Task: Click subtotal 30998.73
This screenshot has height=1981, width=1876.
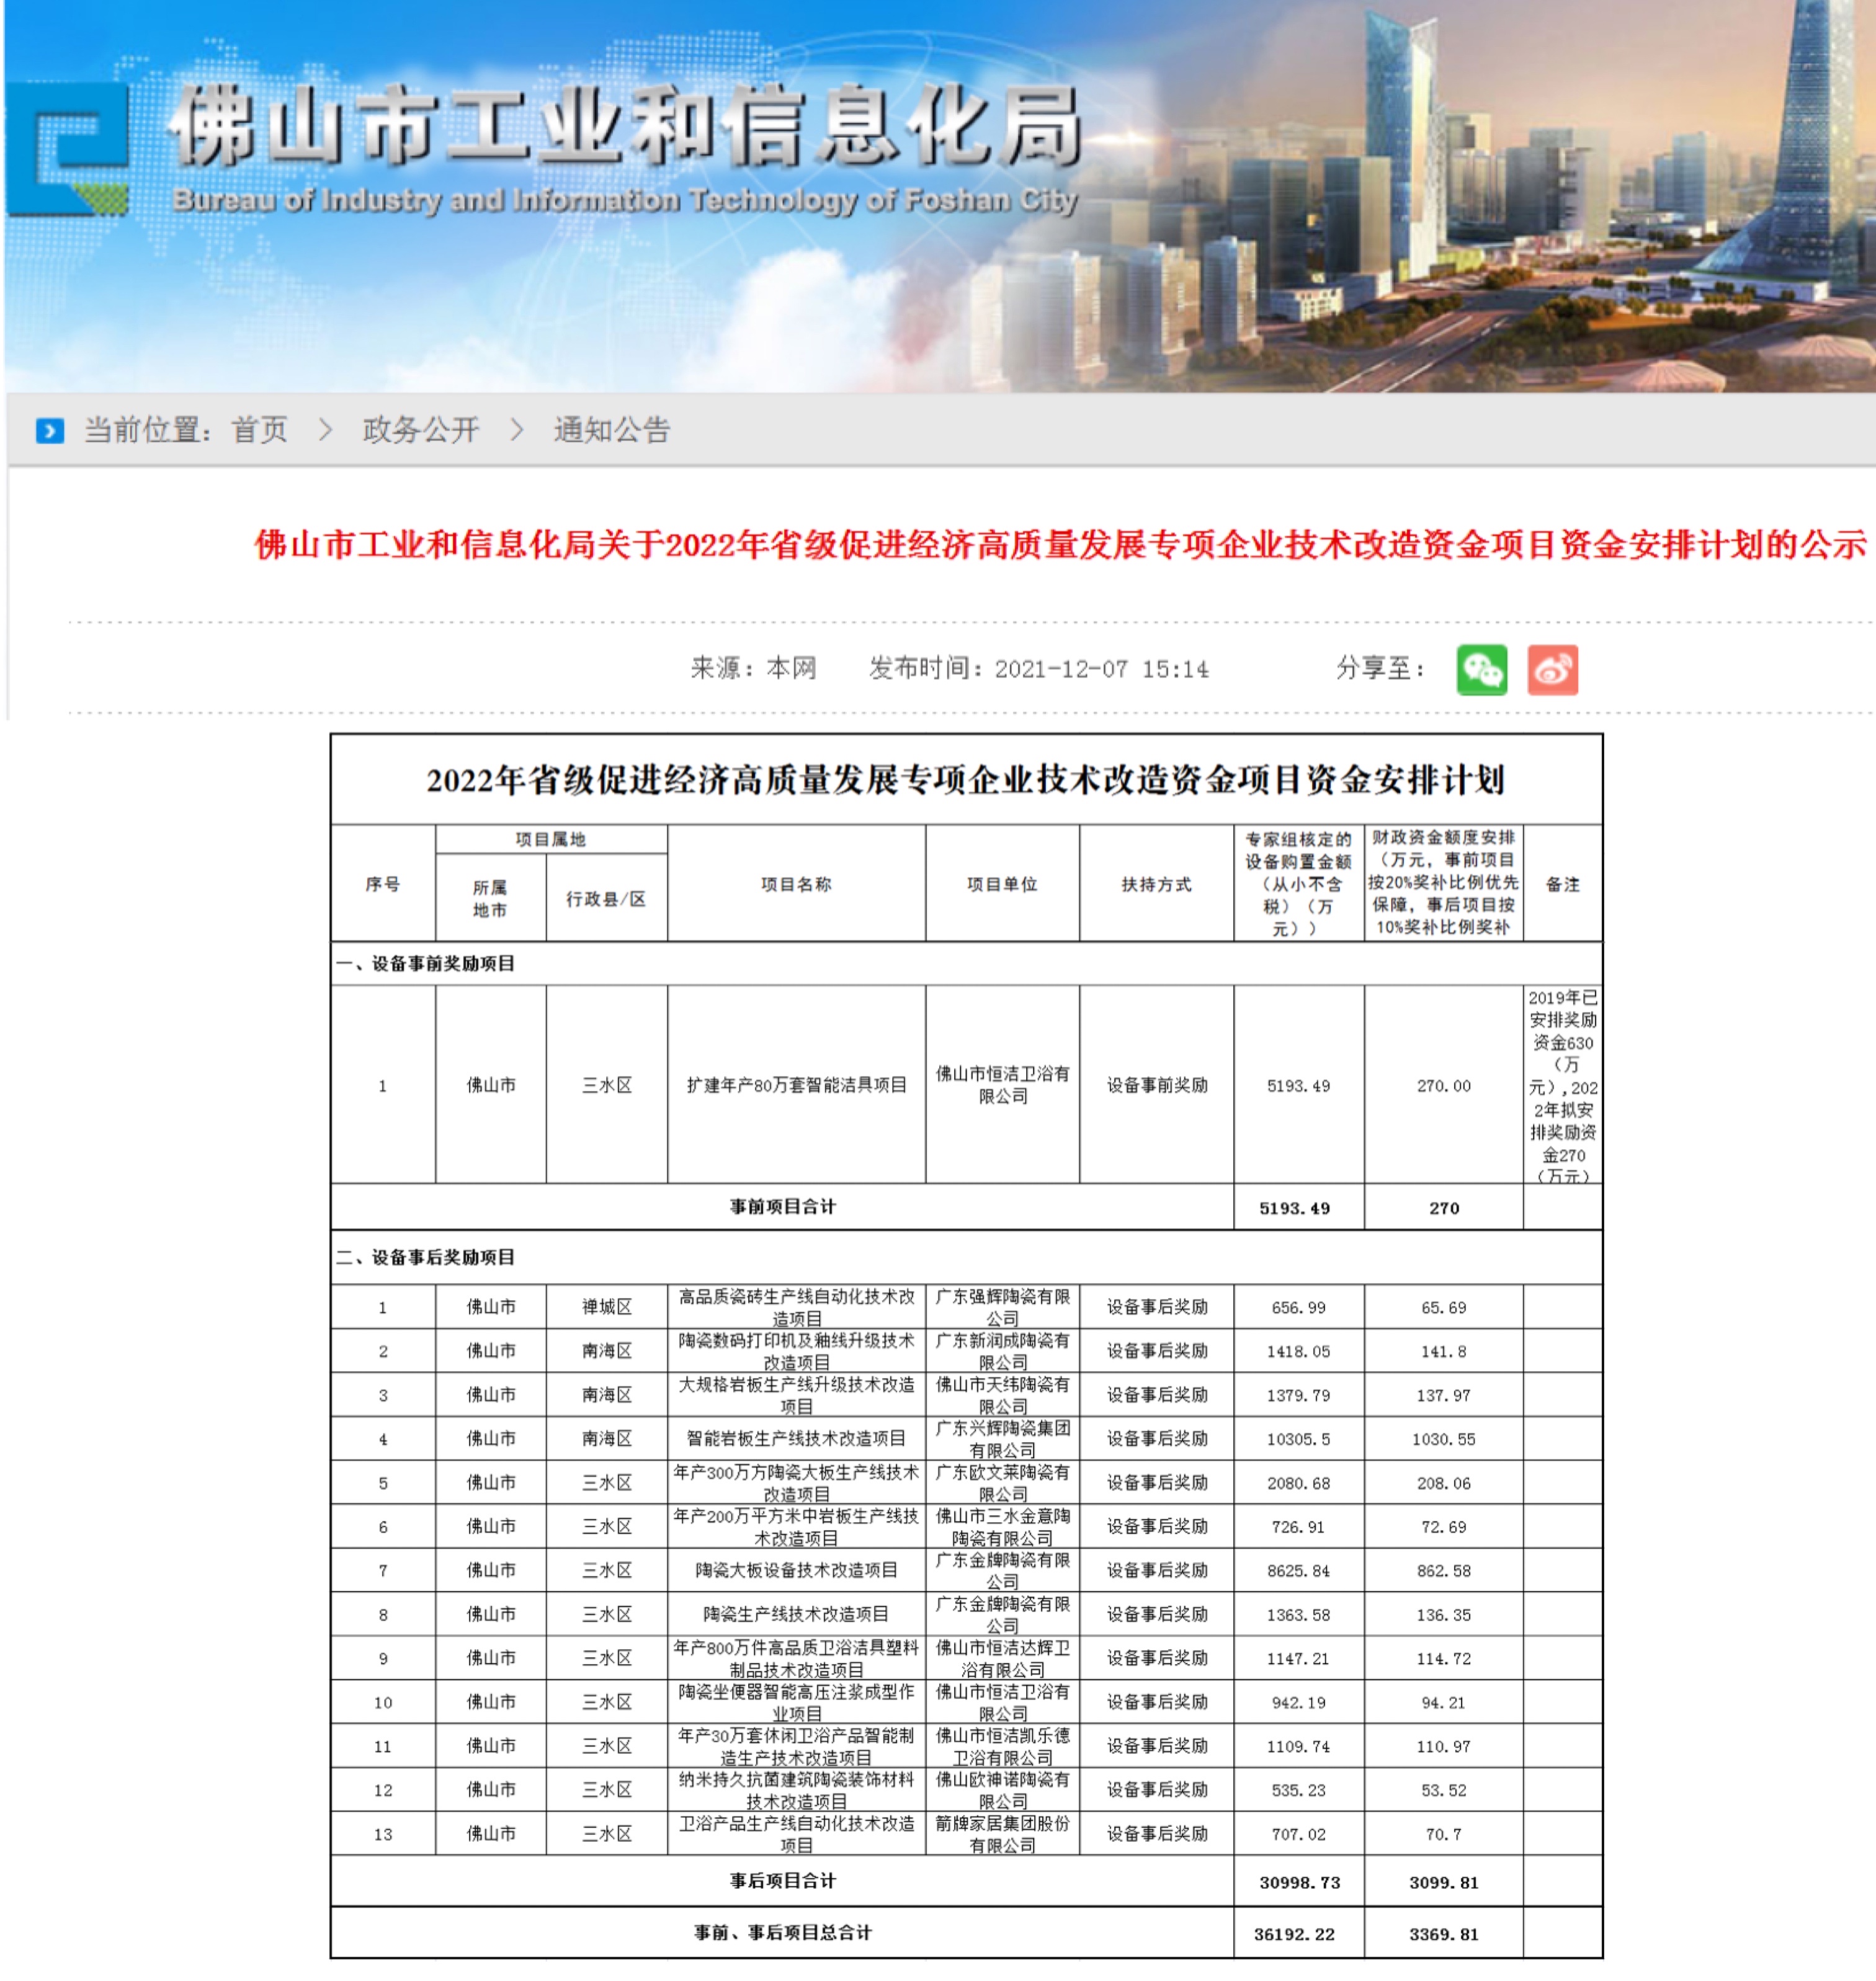Action: coord(1299,1882)
